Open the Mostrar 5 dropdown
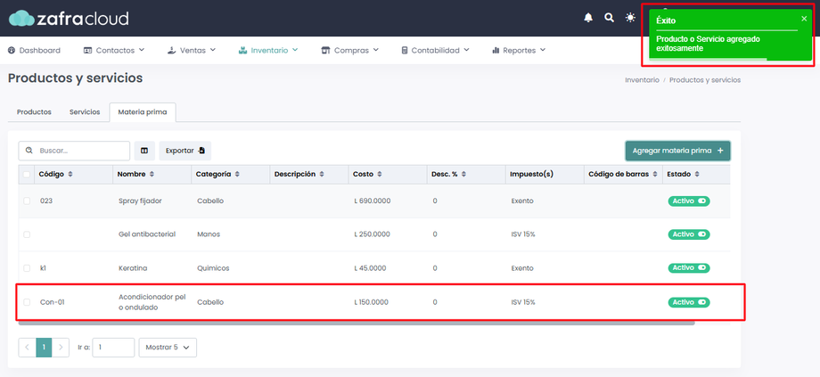This screenshot has width=820, height=377. [x=168, y=348]
